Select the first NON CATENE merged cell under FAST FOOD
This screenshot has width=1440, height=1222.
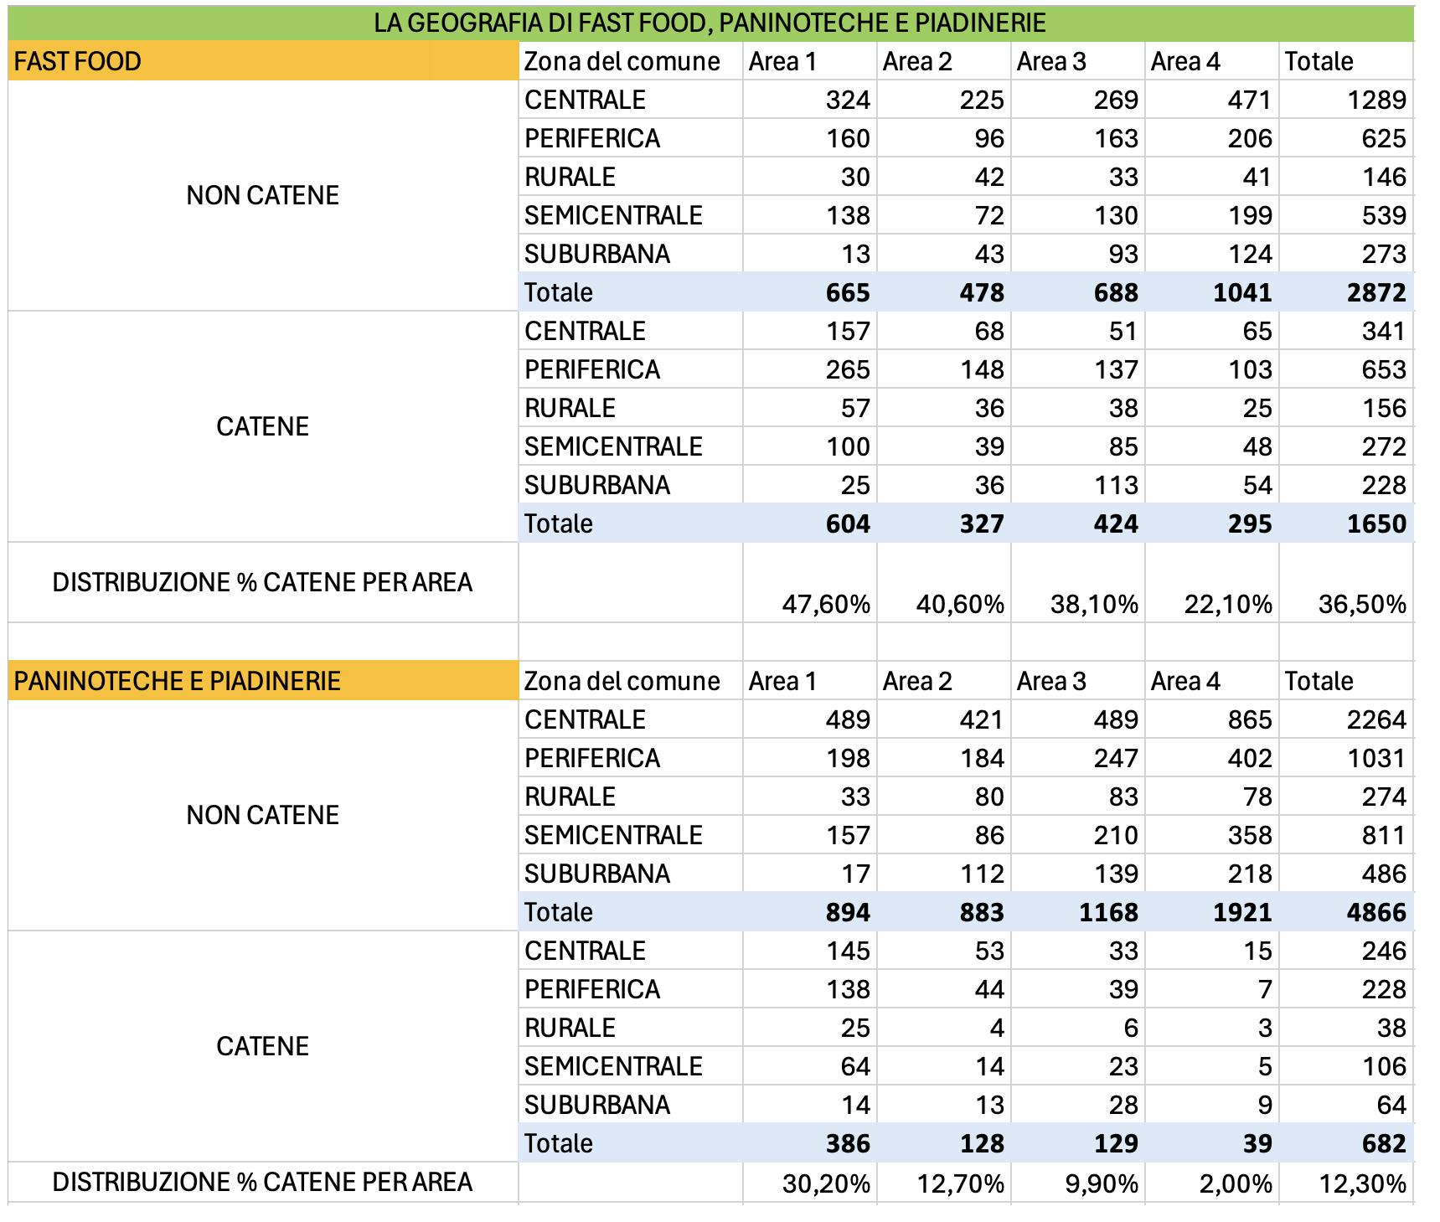(x=263, y=196)
